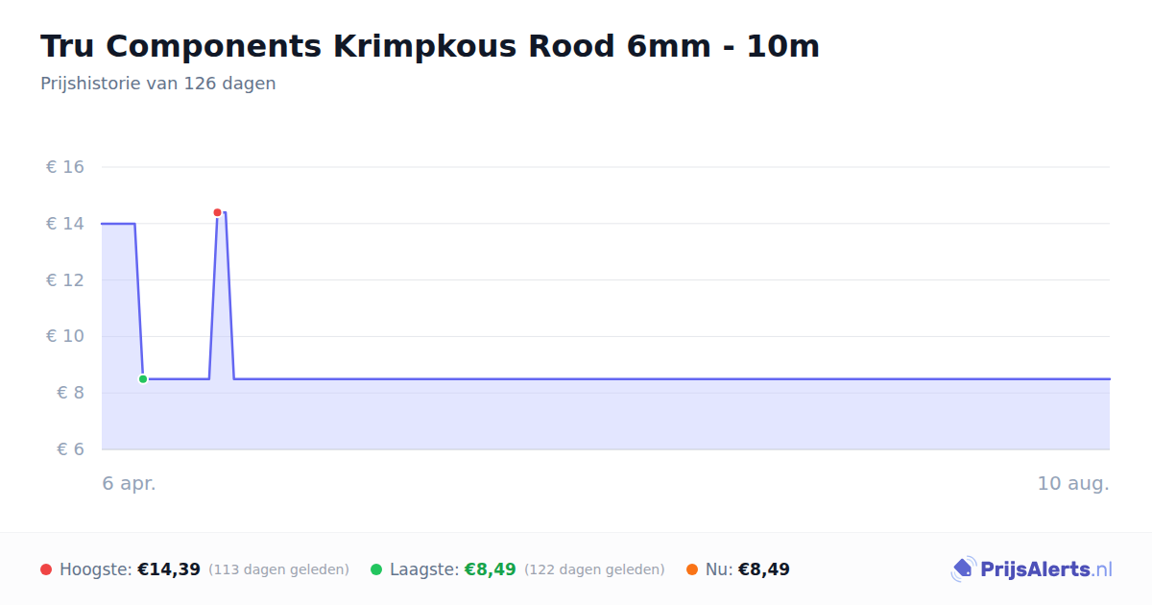
Task: Click the 'Prijshistorie van 126 dagen' subtitle
Action: tap(158, 84)
